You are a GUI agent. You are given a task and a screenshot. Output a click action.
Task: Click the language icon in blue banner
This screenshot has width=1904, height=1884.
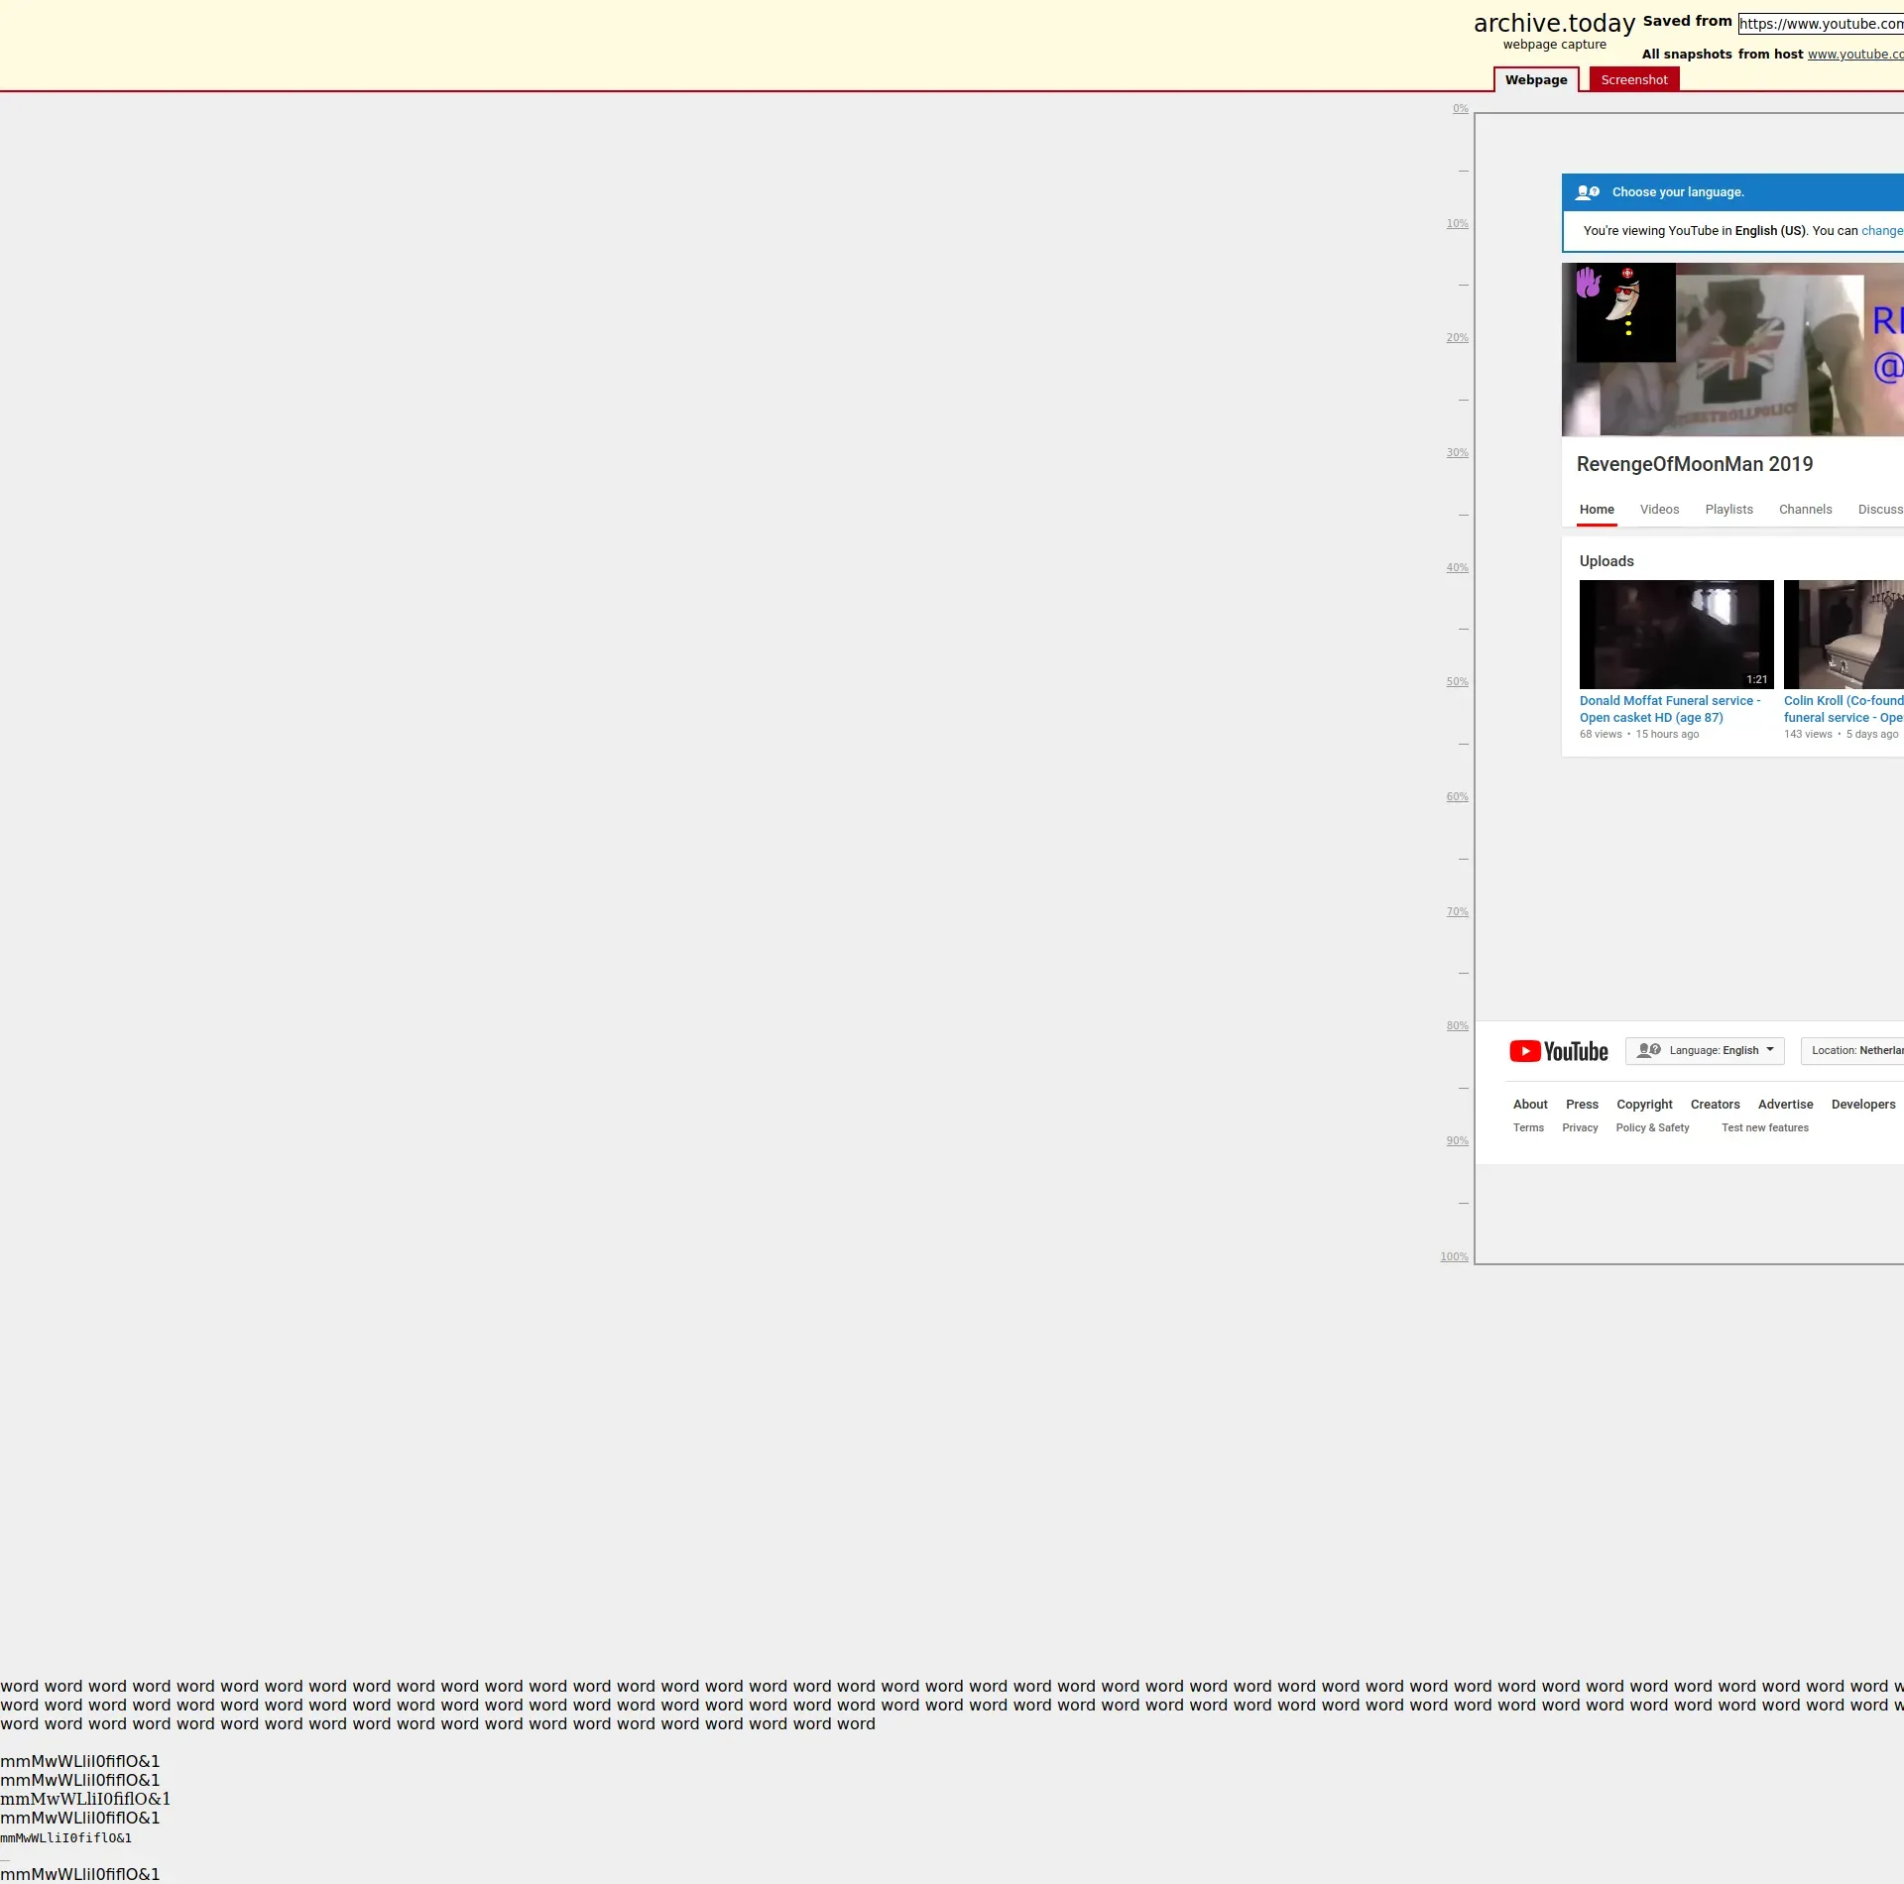point(1588,192)
